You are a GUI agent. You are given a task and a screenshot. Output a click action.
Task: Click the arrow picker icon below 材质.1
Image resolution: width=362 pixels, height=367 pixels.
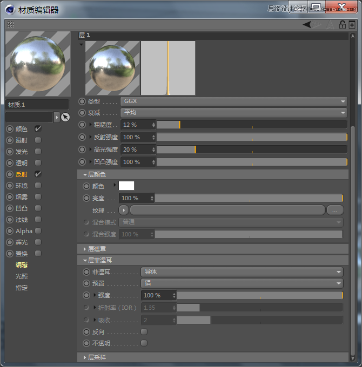(x=65, y=117)
